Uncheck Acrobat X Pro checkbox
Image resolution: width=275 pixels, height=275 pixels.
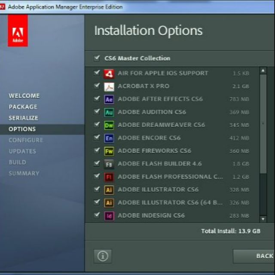click(97, 86)
